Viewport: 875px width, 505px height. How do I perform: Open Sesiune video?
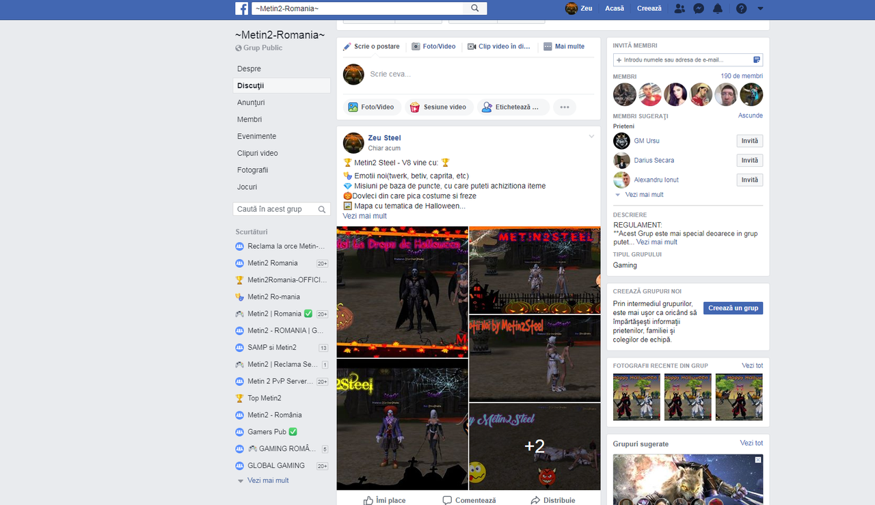point(439,107)
